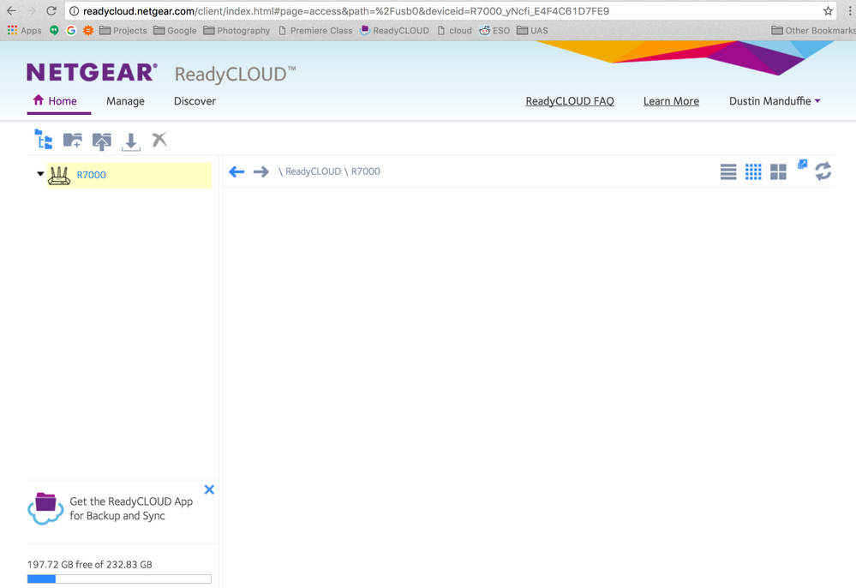Click the Learn More link
Screen dimensions: 856x588
[x=671, y=101]
